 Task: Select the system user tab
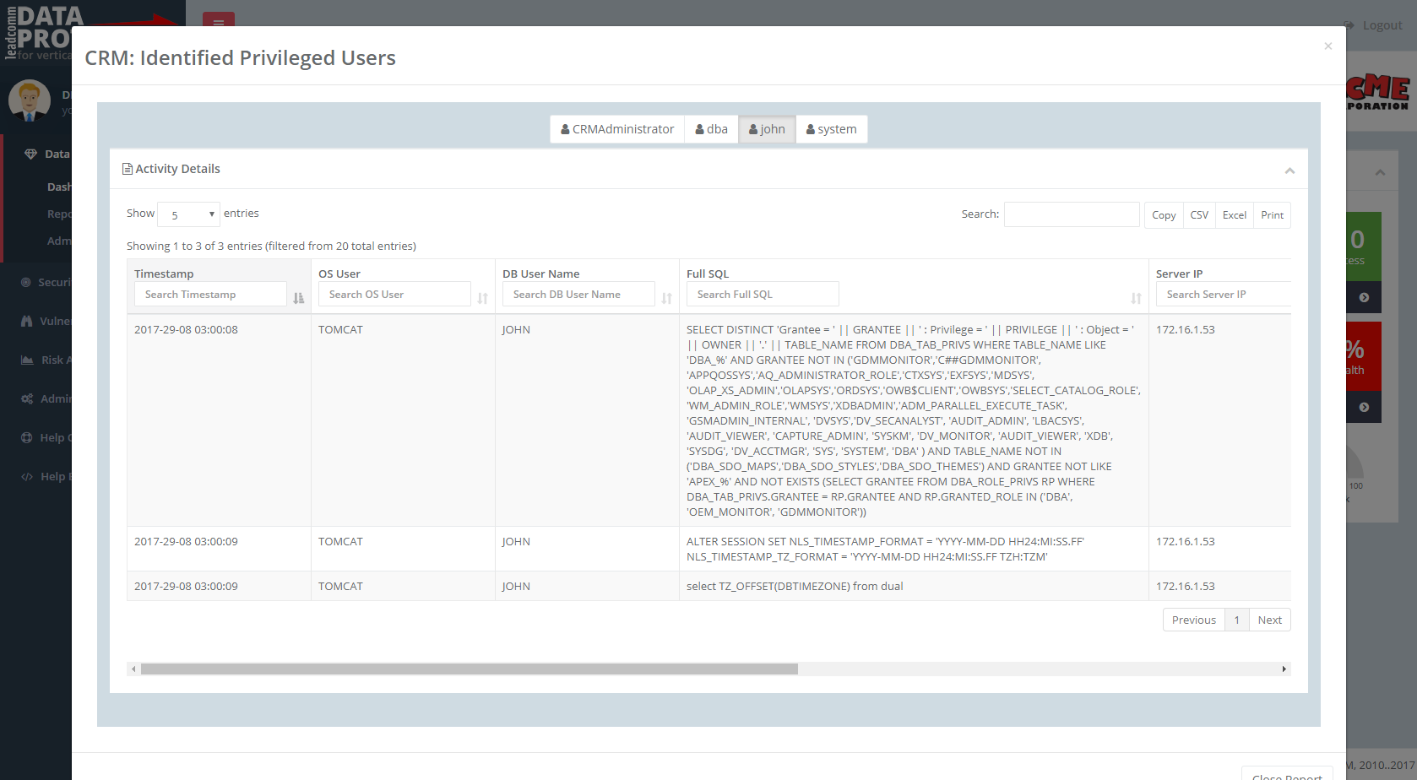[x=831, y=128]
